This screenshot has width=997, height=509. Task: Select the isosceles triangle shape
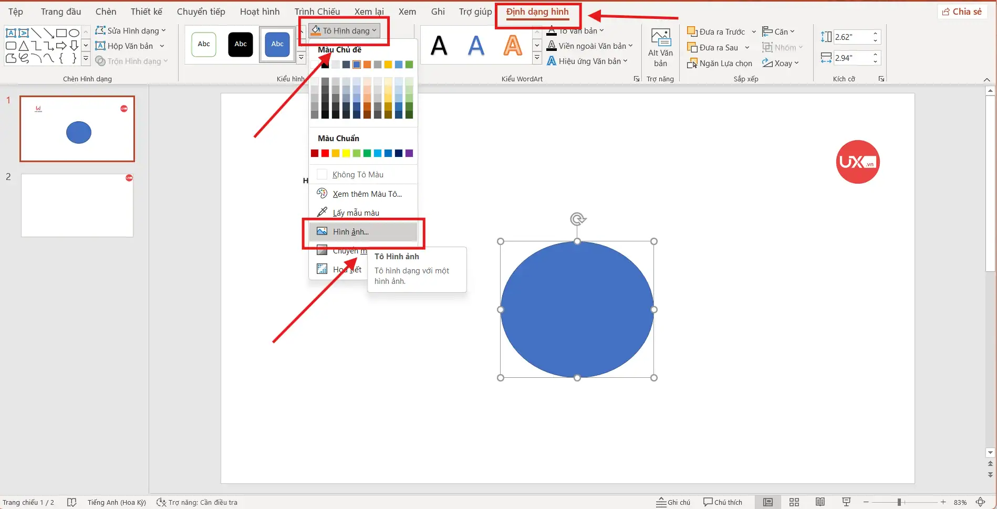point(23,46)
